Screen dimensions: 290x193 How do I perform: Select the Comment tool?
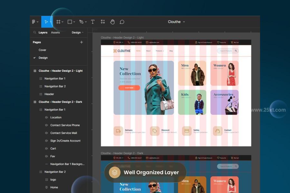122,22
